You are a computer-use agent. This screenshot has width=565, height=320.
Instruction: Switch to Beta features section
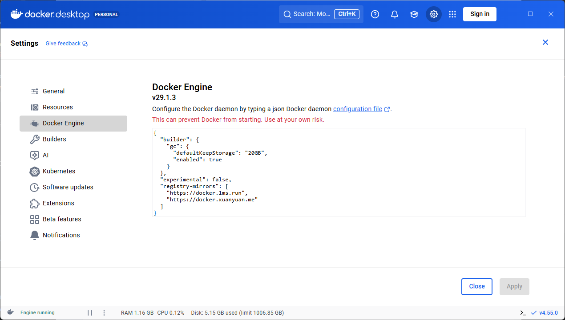pos(62,219)
